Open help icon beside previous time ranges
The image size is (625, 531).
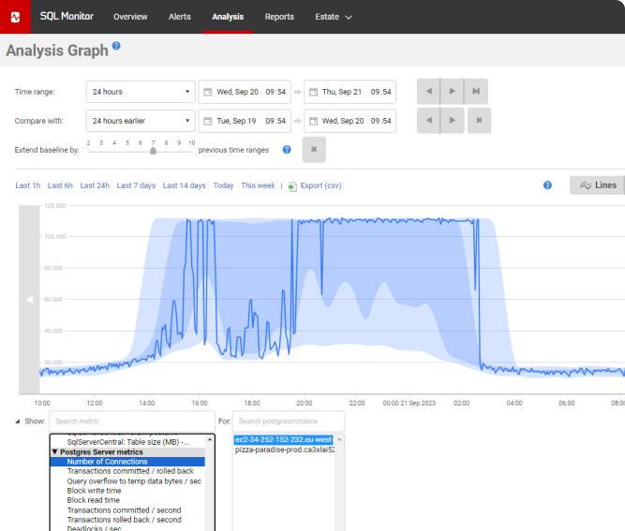tap(287, 150)
